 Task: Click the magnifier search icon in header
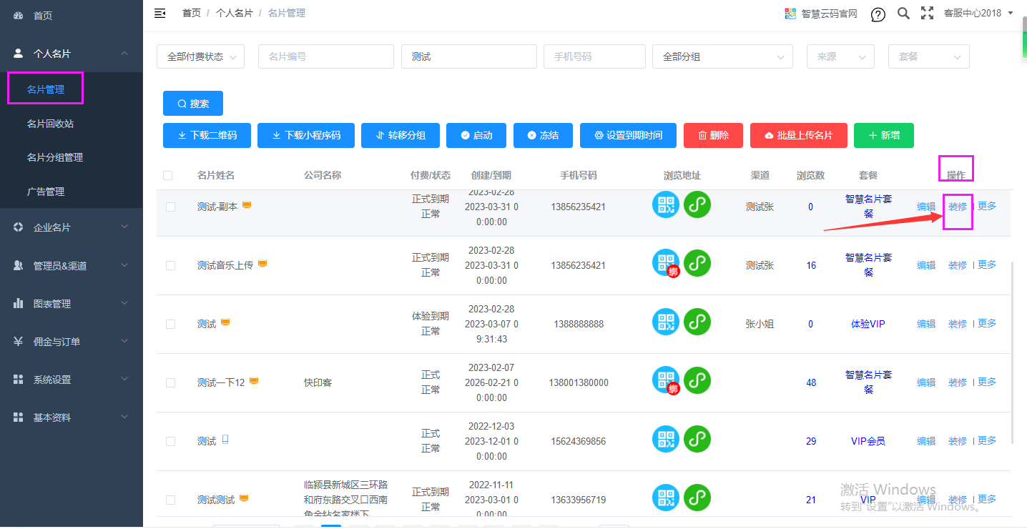click(x=903, y=13)
